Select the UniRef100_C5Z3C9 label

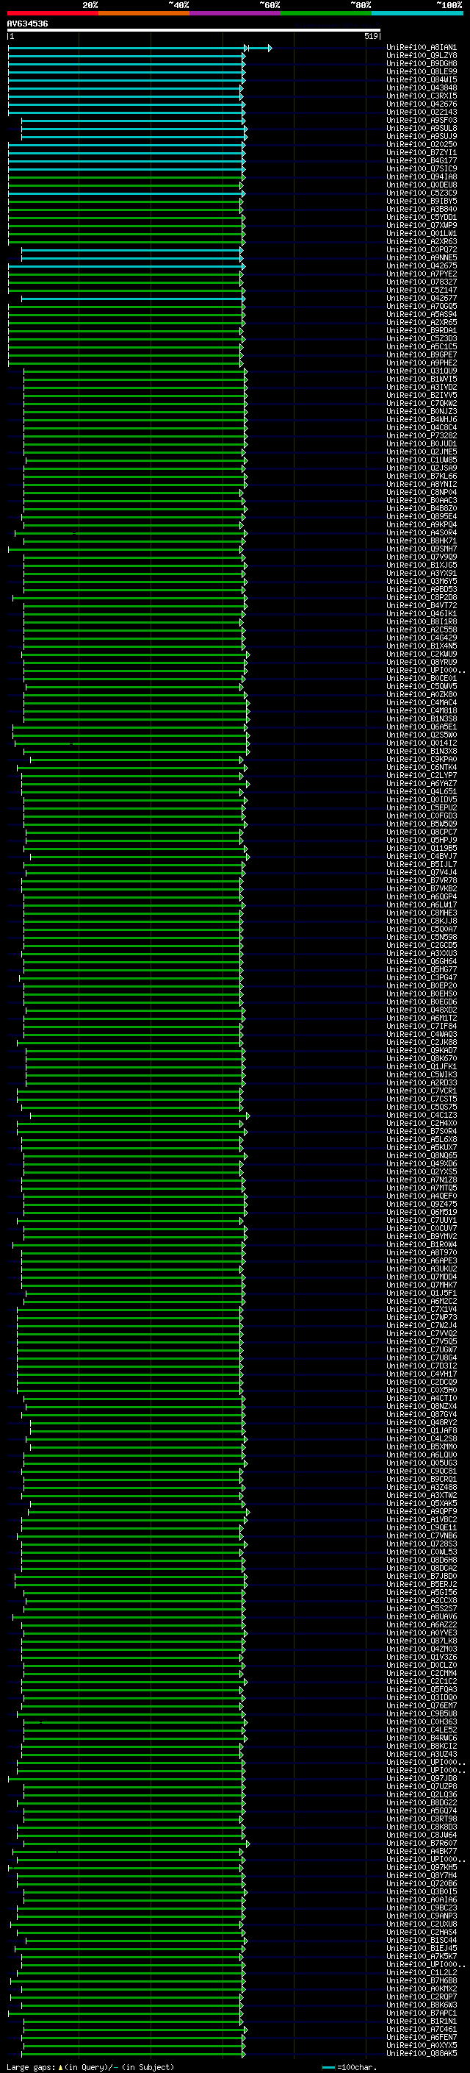pyautogui.click(x=422, y=193)
